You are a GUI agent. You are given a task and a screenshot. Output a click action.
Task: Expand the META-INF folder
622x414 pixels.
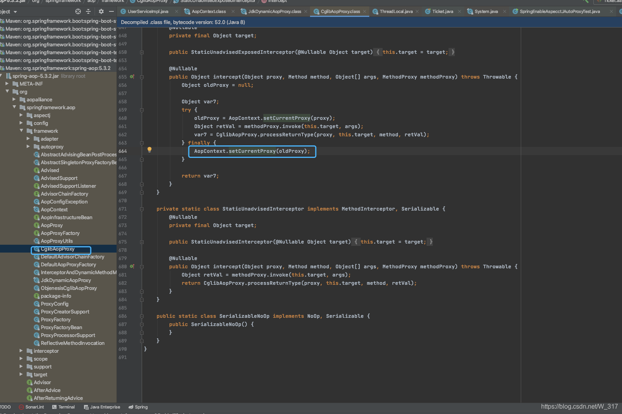tap(7, 84)
